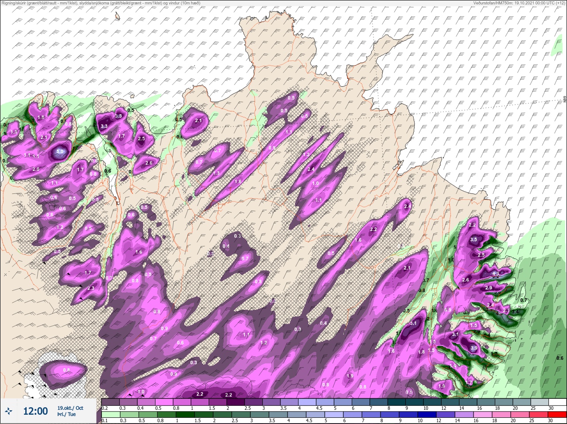
Task: Click the "4.5" tick label in the upper legend
Action: coord(319,408)
